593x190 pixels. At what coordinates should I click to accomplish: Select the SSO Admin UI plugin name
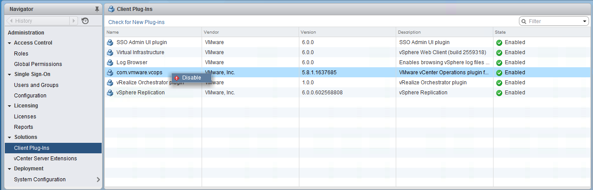click(x=142, y=42)
